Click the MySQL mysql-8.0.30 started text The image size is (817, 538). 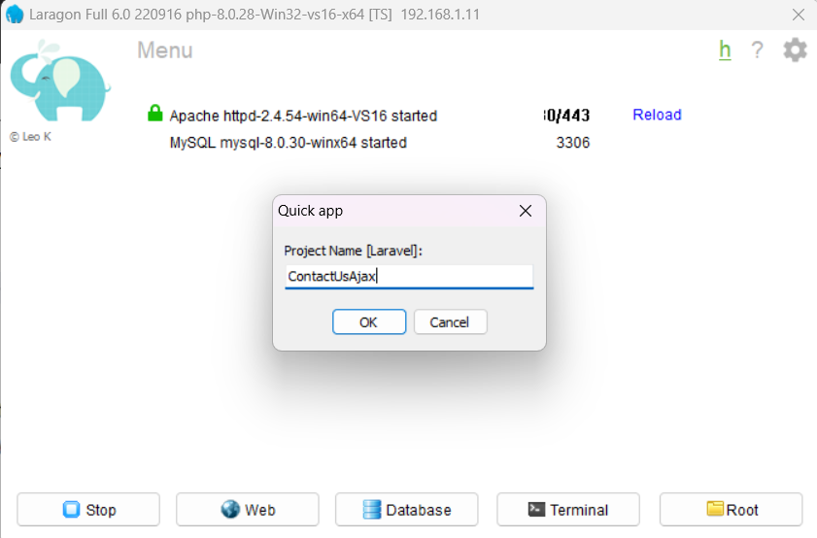tap(289, 143)
